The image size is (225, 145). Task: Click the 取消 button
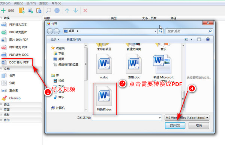(x=199, y=126)
